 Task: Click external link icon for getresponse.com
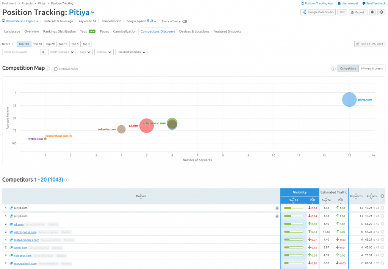pyautogui.click(x=11, y=232)
